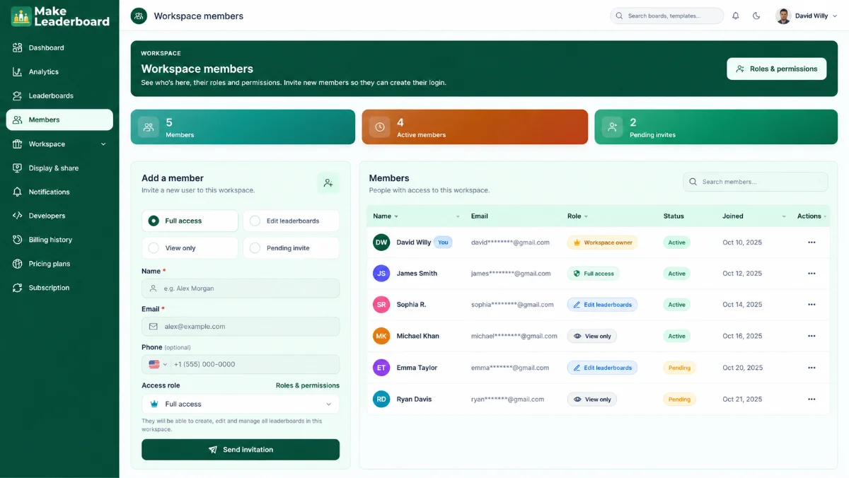Click the Make Leaderboard logo icon
Screen dimensions: 849x478
coord(21,16)
